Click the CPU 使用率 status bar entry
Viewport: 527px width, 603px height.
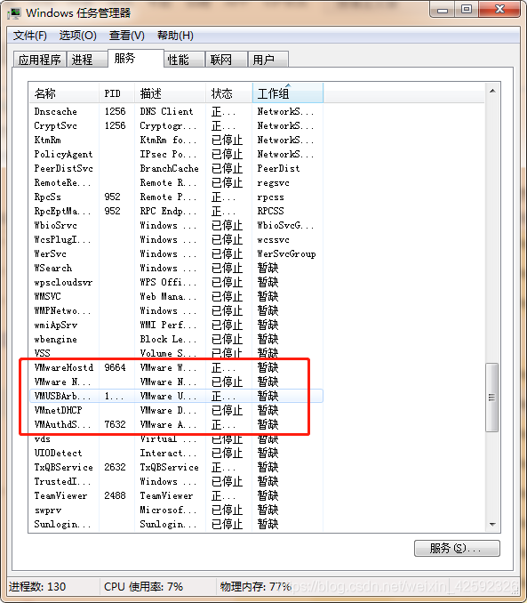[143, 587]
